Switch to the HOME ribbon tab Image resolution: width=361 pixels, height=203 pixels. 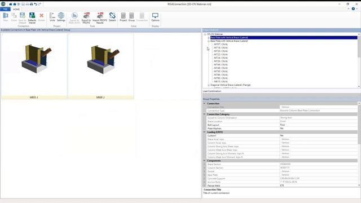point(16,9)
